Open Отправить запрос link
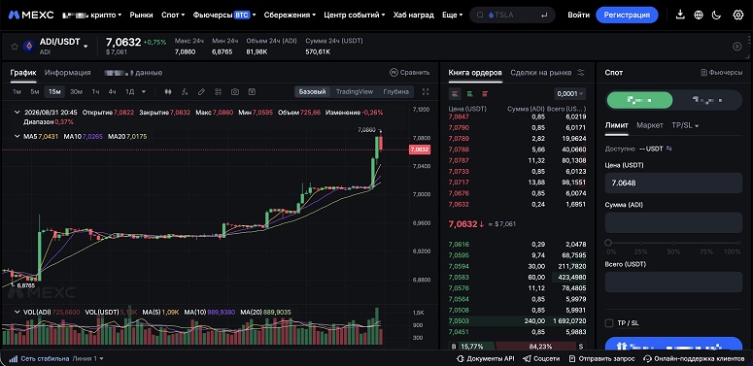Screen dimensions: 753x366 tap(601, 358)
